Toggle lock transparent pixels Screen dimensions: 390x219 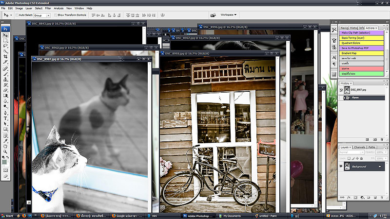pos(349,158)
